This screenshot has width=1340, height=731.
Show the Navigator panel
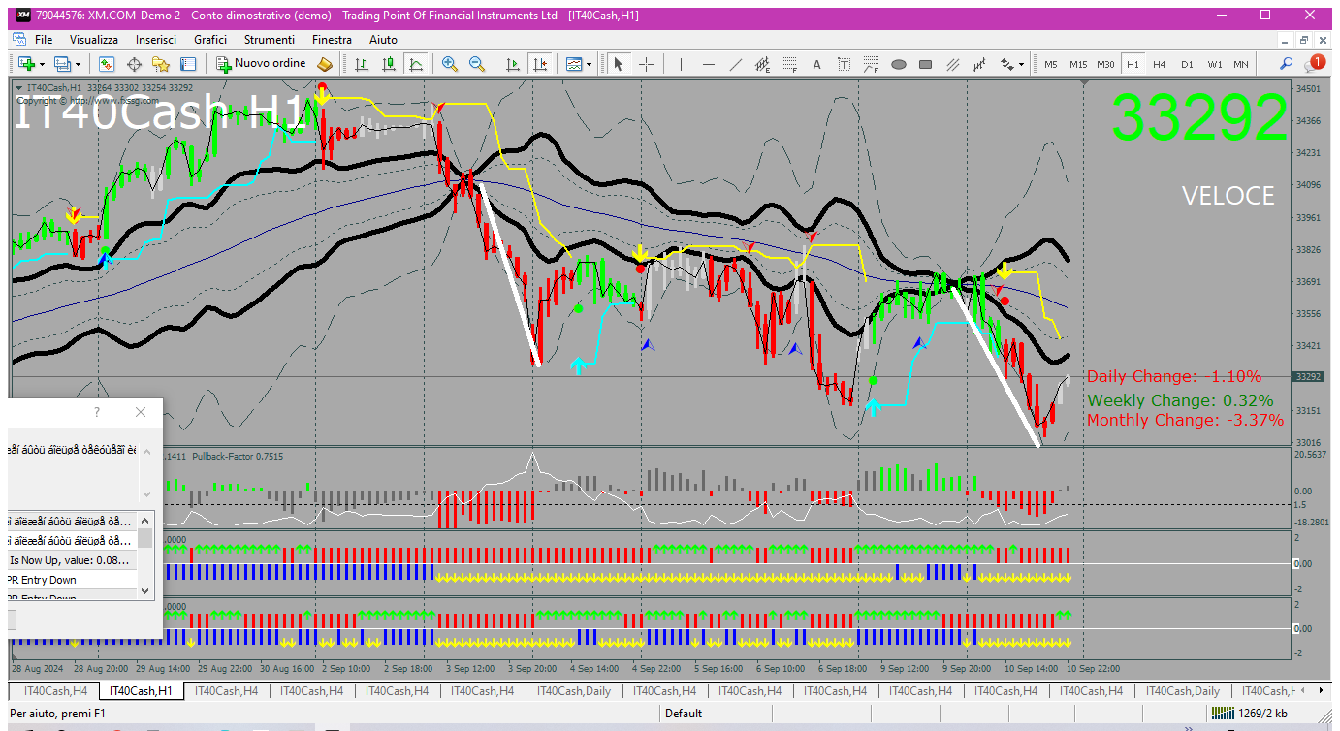click(x=161, y=64)
